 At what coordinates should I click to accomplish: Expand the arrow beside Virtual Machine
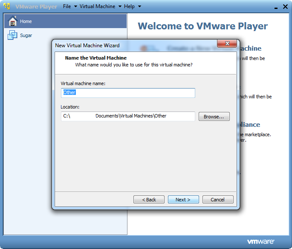click(x=120, y=7)
